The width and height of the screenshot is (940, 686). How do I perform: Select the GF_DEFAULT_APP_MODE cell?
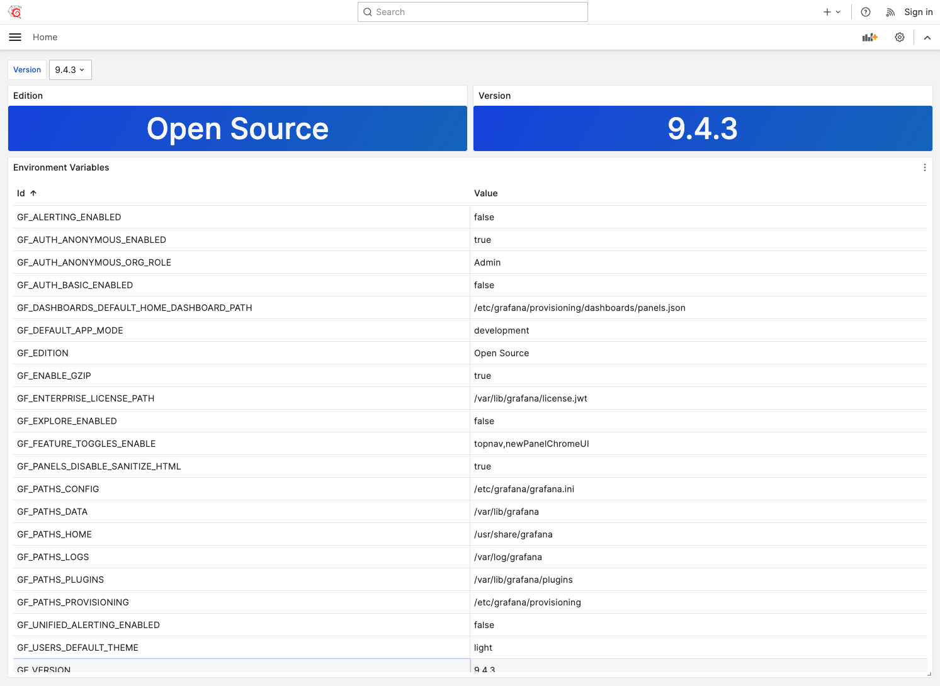242,330
